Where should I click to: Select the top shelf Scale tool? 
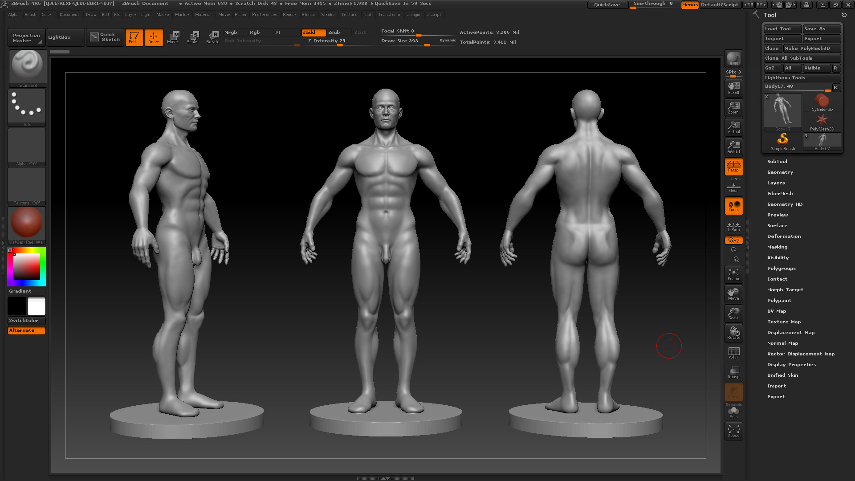pos(192,37)
